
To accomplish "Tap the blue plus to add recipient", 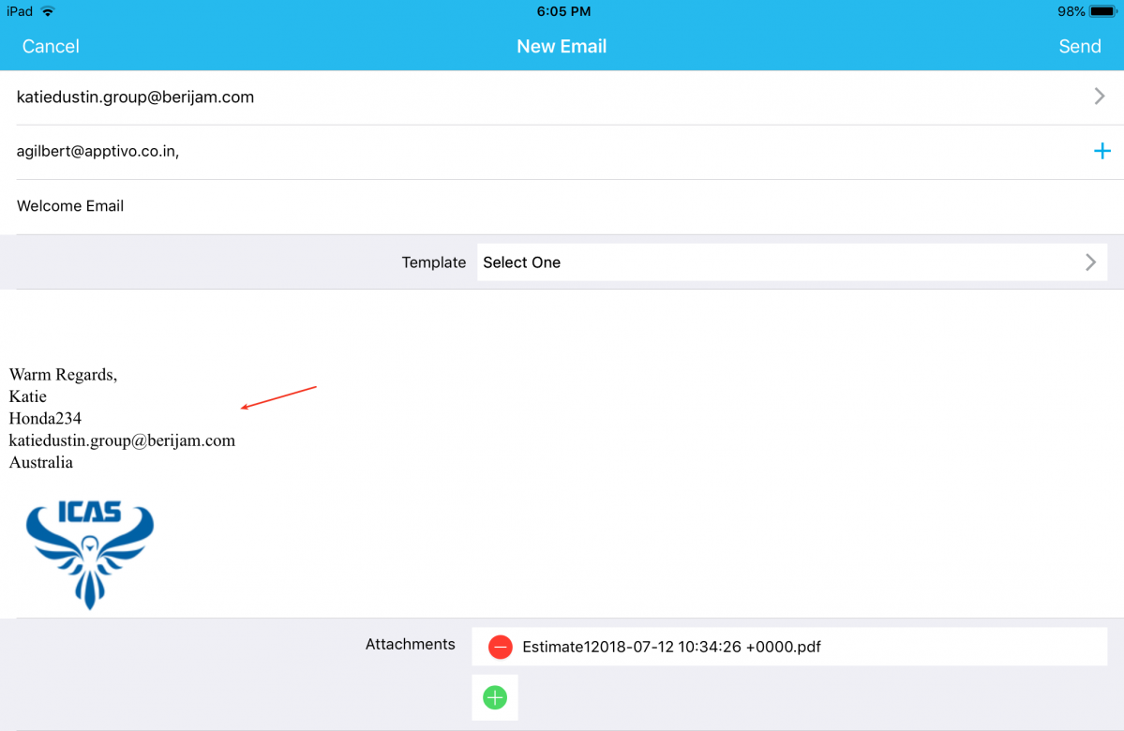I will [1102, 151].
